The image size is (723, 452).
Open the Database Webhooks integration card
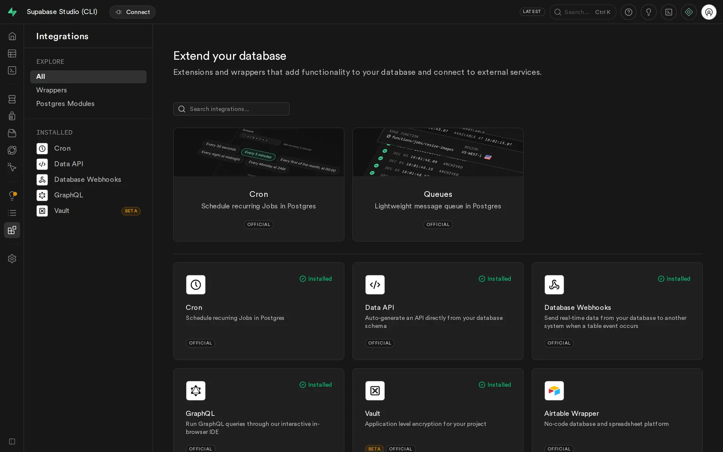[617, 311]
